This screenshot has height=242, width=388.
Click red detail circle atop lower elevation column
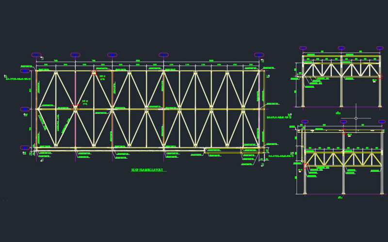[344, 131]
